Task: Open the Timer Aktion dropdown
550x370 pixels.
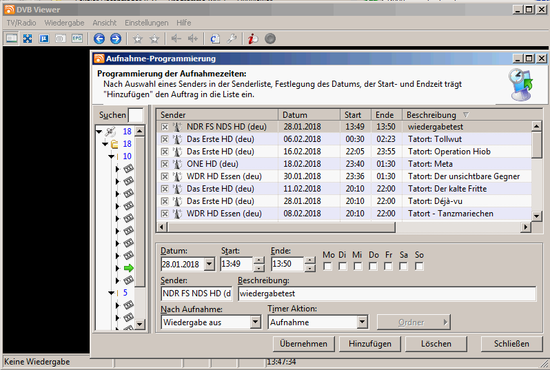Action: [x=362, y=322]
